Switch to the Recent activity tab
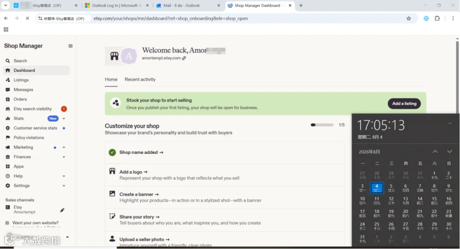 point(140,80)
